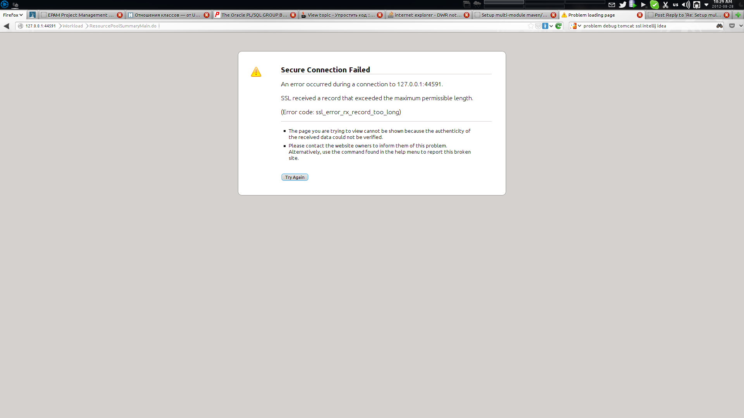Click the binoculars search icon
The height and width of the screenshot is (418, 744).
coord(719,26)
